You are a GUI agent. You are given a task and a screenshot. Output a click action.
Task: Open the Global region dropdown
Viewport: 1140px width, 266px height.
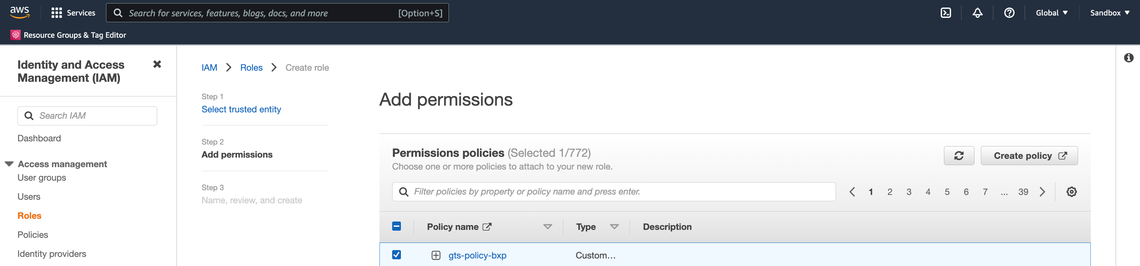(1051, 12)
